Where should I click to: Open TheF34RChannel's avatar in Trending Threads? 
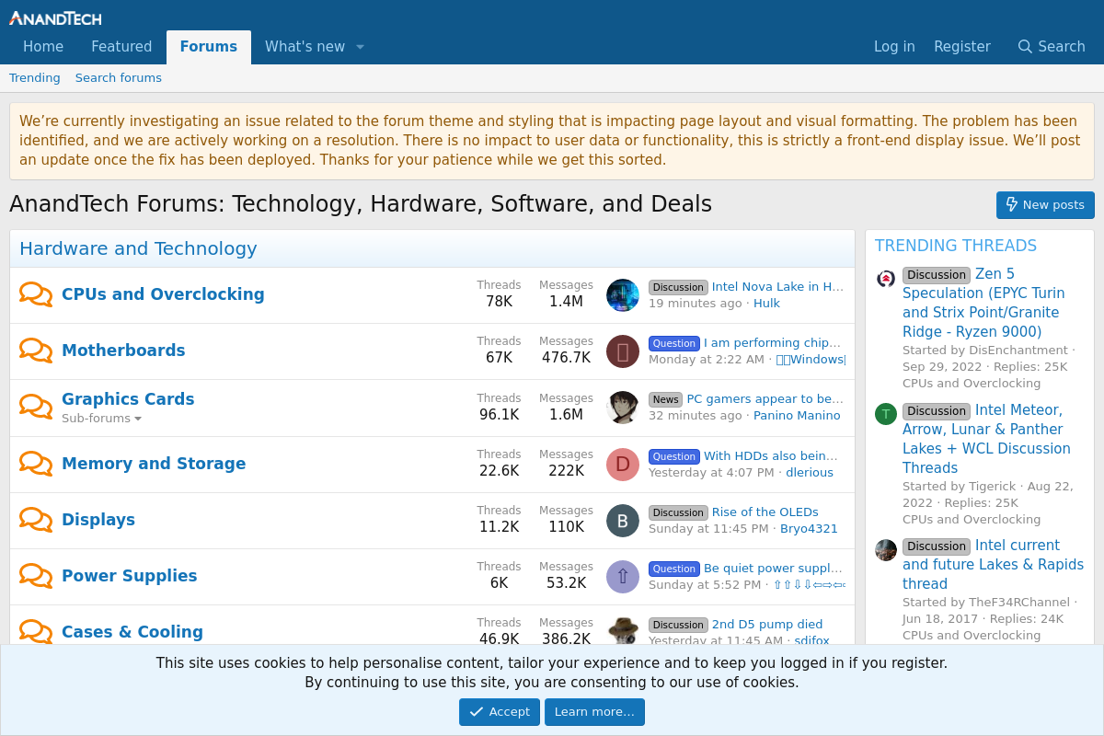886,550
